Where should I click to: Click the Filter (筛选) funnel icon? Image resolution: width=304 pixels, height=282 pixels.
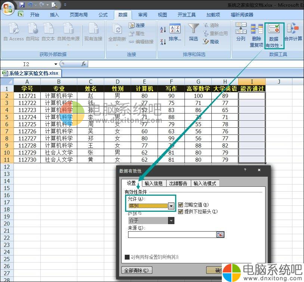(193, 29)
